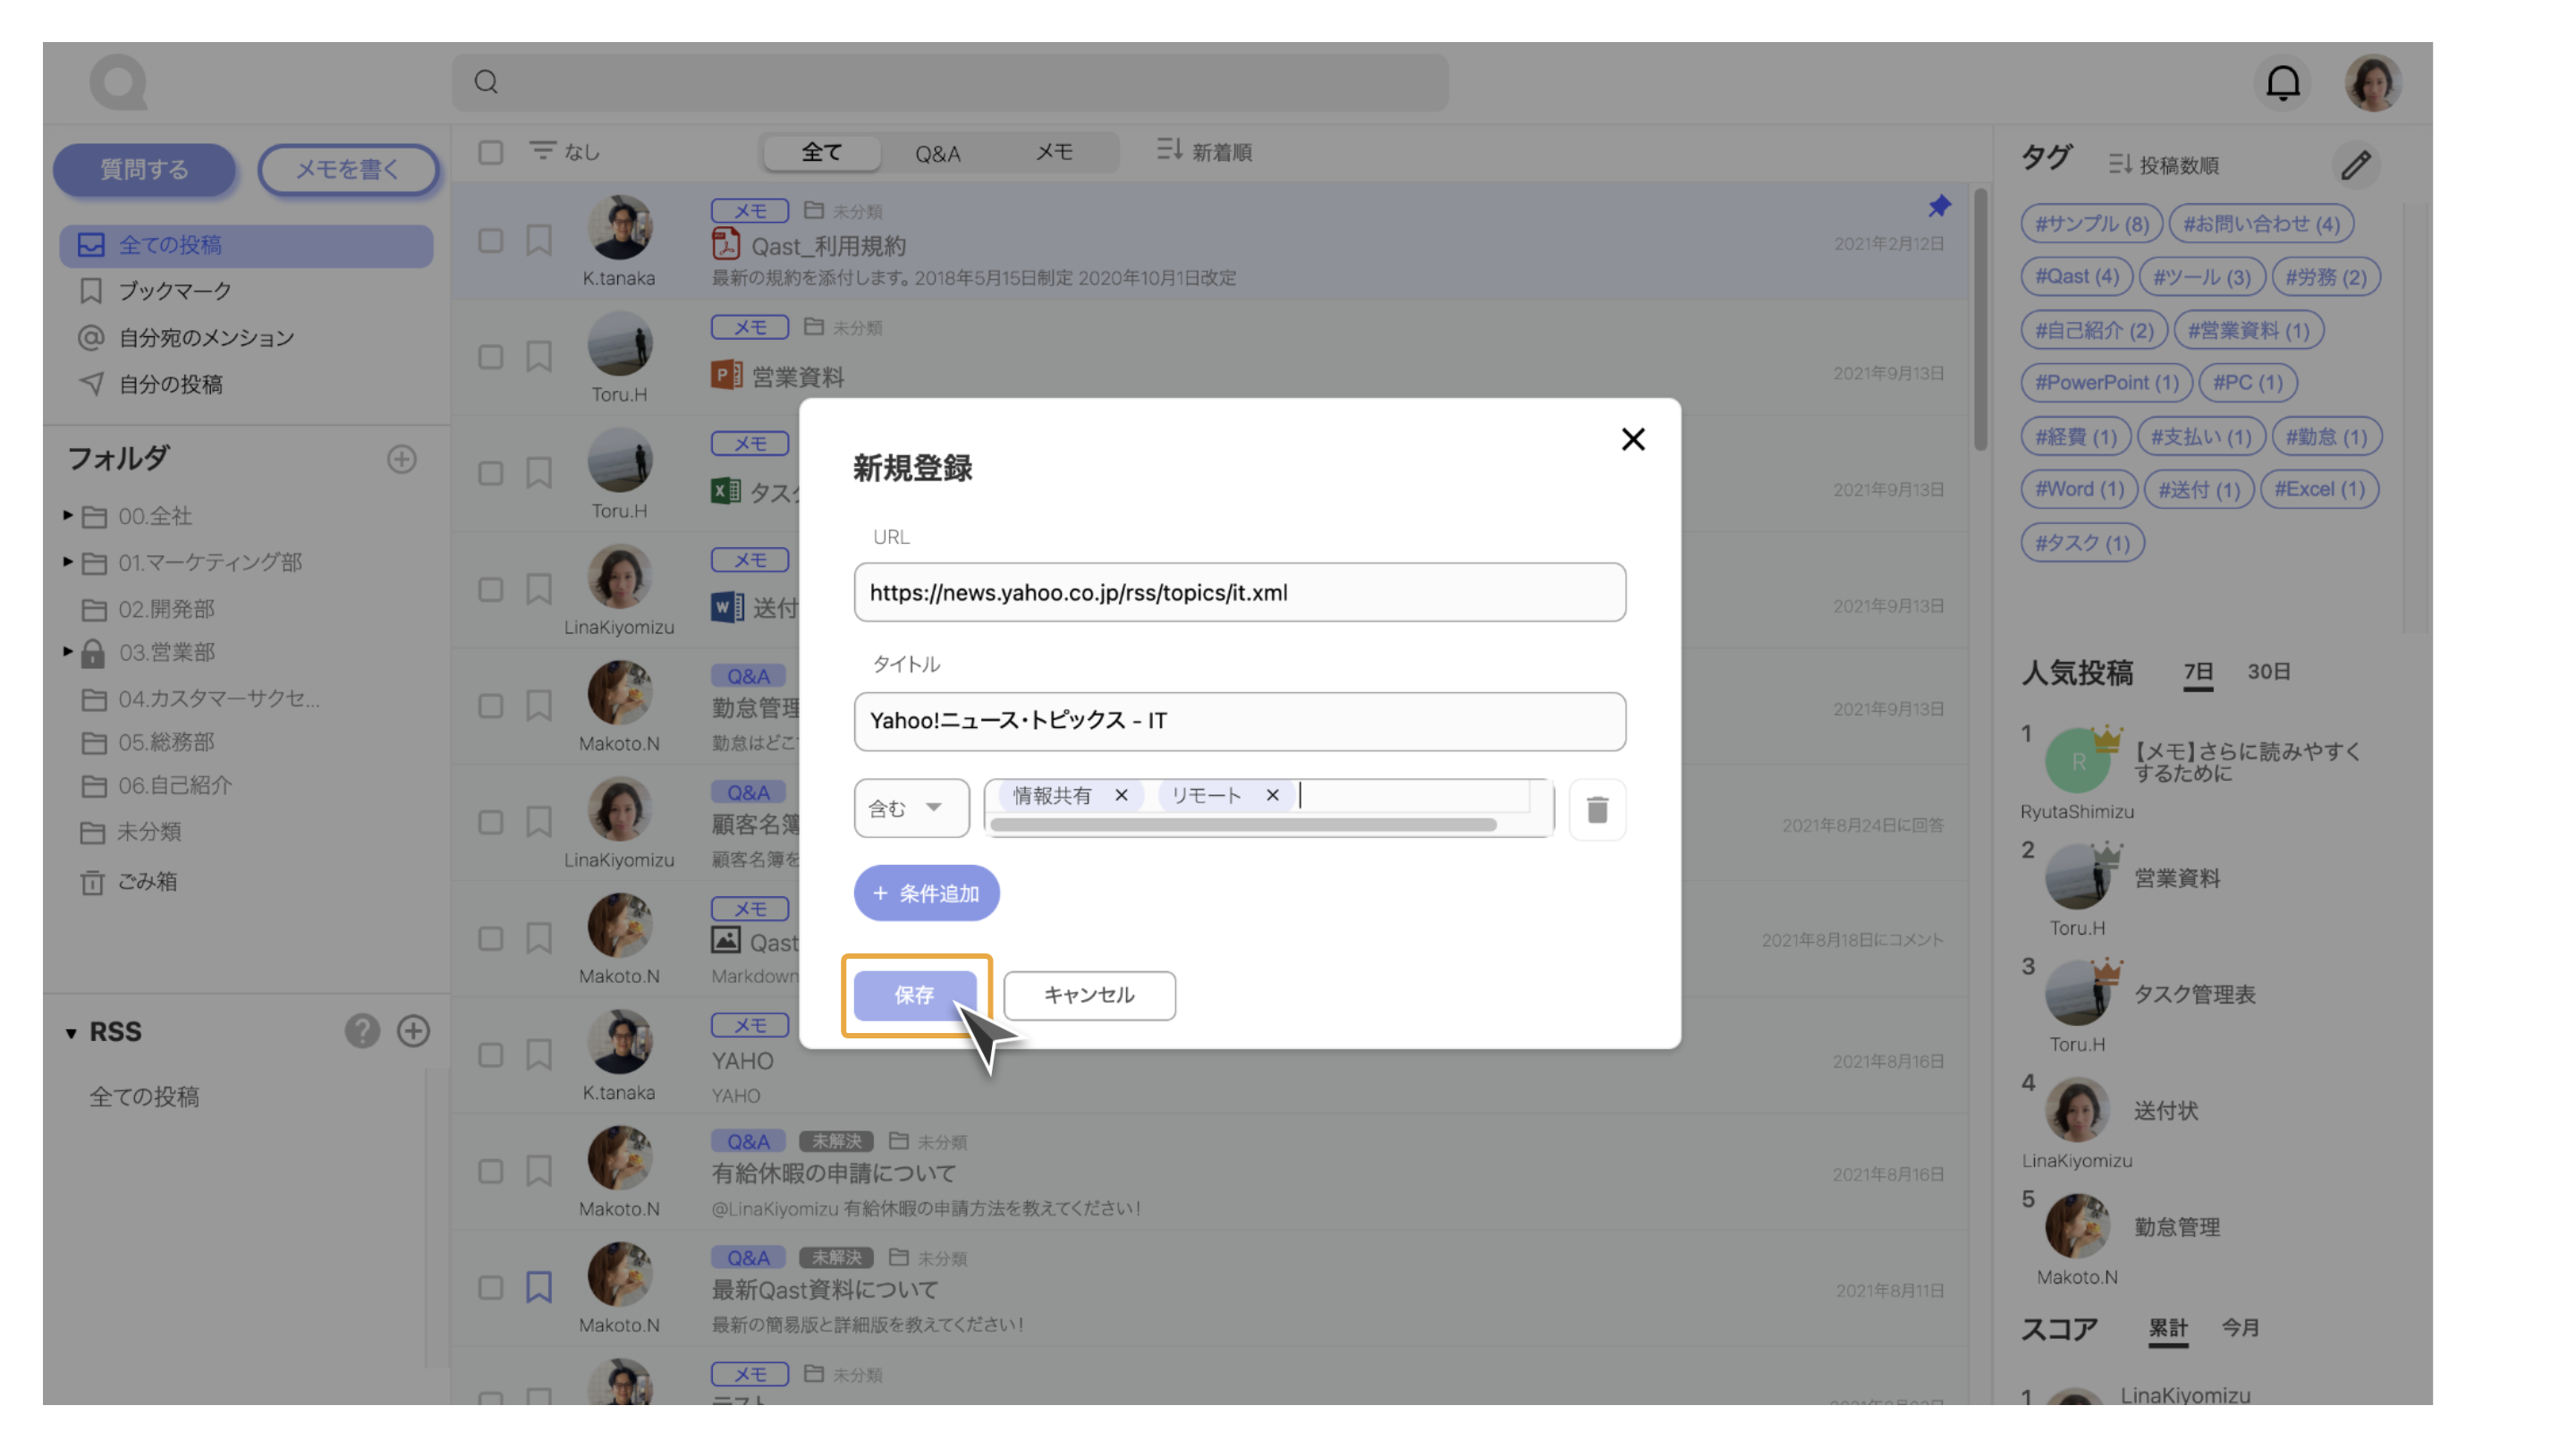Image resolution: width=2576 pixels, height=1448 pixels.
Task: Delete the condition with trash icon
Action: [x=1597, y=809]
